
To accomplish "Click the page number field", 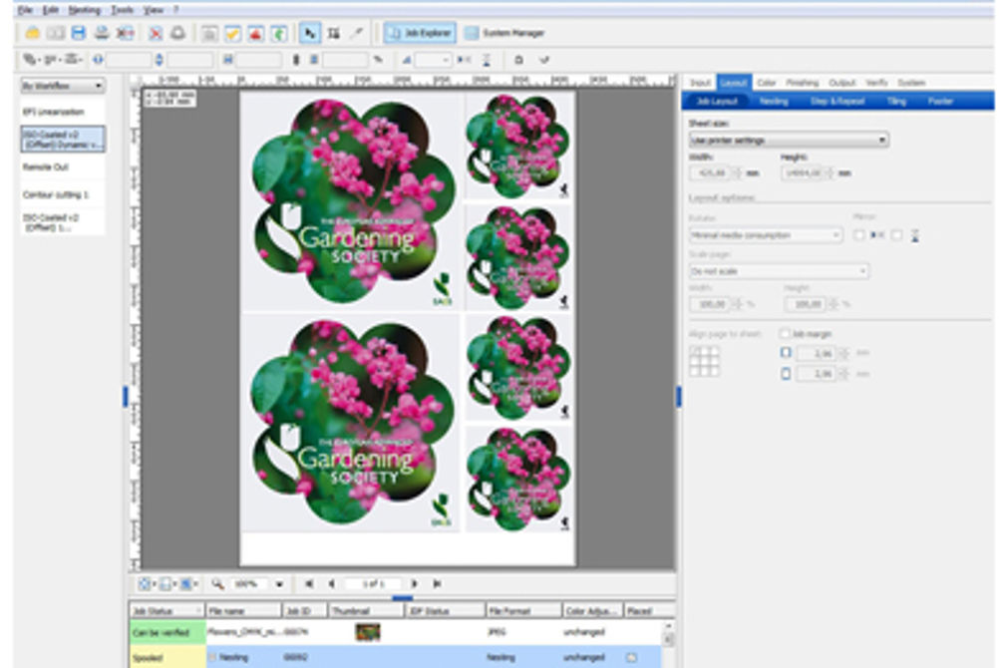I will point(373,584).
